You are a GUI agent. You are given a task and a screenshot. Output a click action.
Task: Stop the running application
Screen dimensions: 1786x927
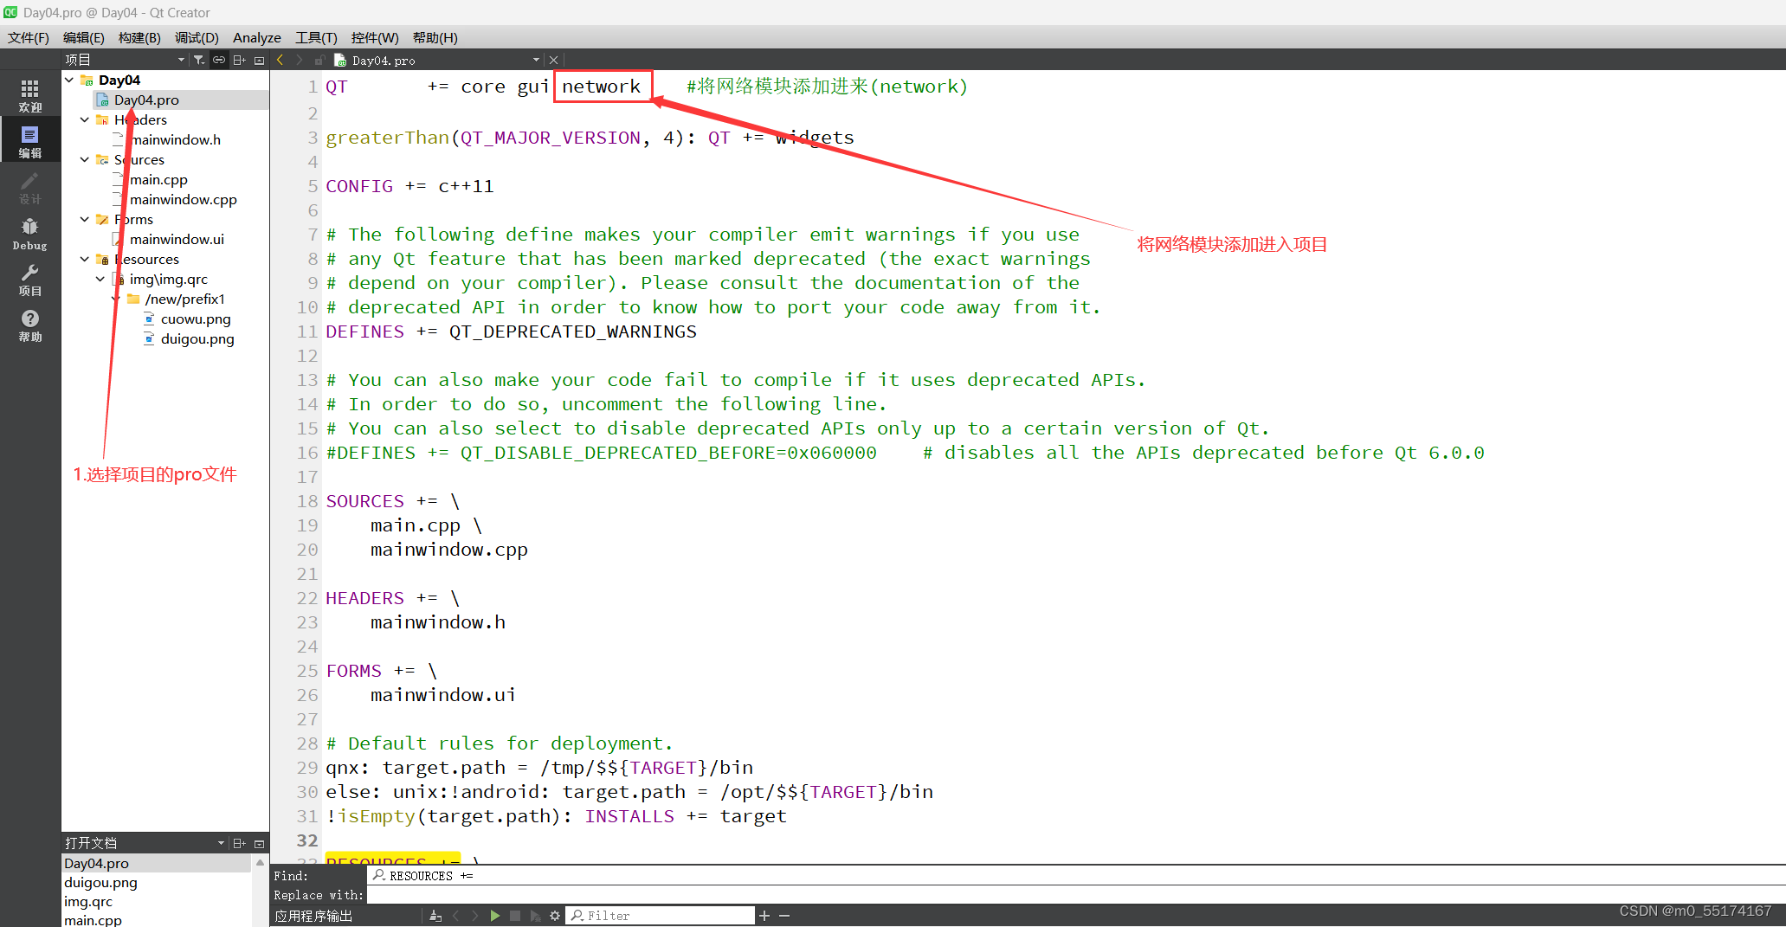515,916
